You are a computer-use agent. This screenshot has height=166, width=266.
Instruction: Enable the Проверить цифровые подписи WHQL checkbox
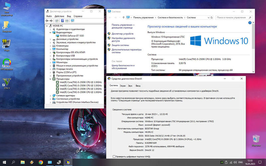tap(114, 156)
